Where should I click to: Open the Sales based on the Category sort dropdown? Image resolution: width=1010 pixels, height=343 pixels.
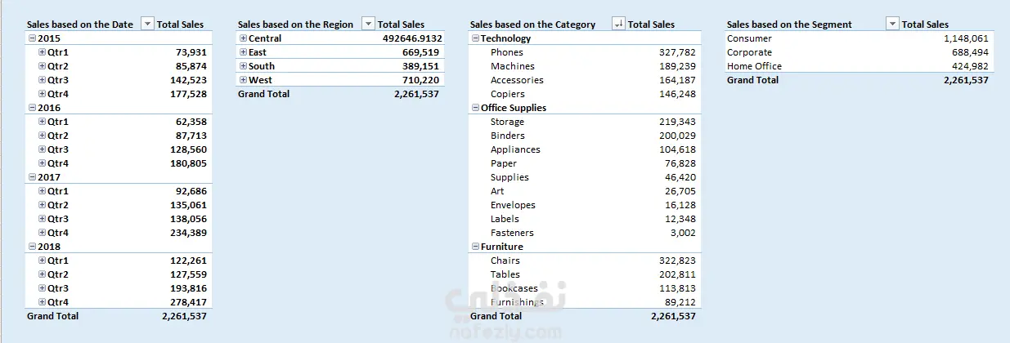click(x=618, y=24)
